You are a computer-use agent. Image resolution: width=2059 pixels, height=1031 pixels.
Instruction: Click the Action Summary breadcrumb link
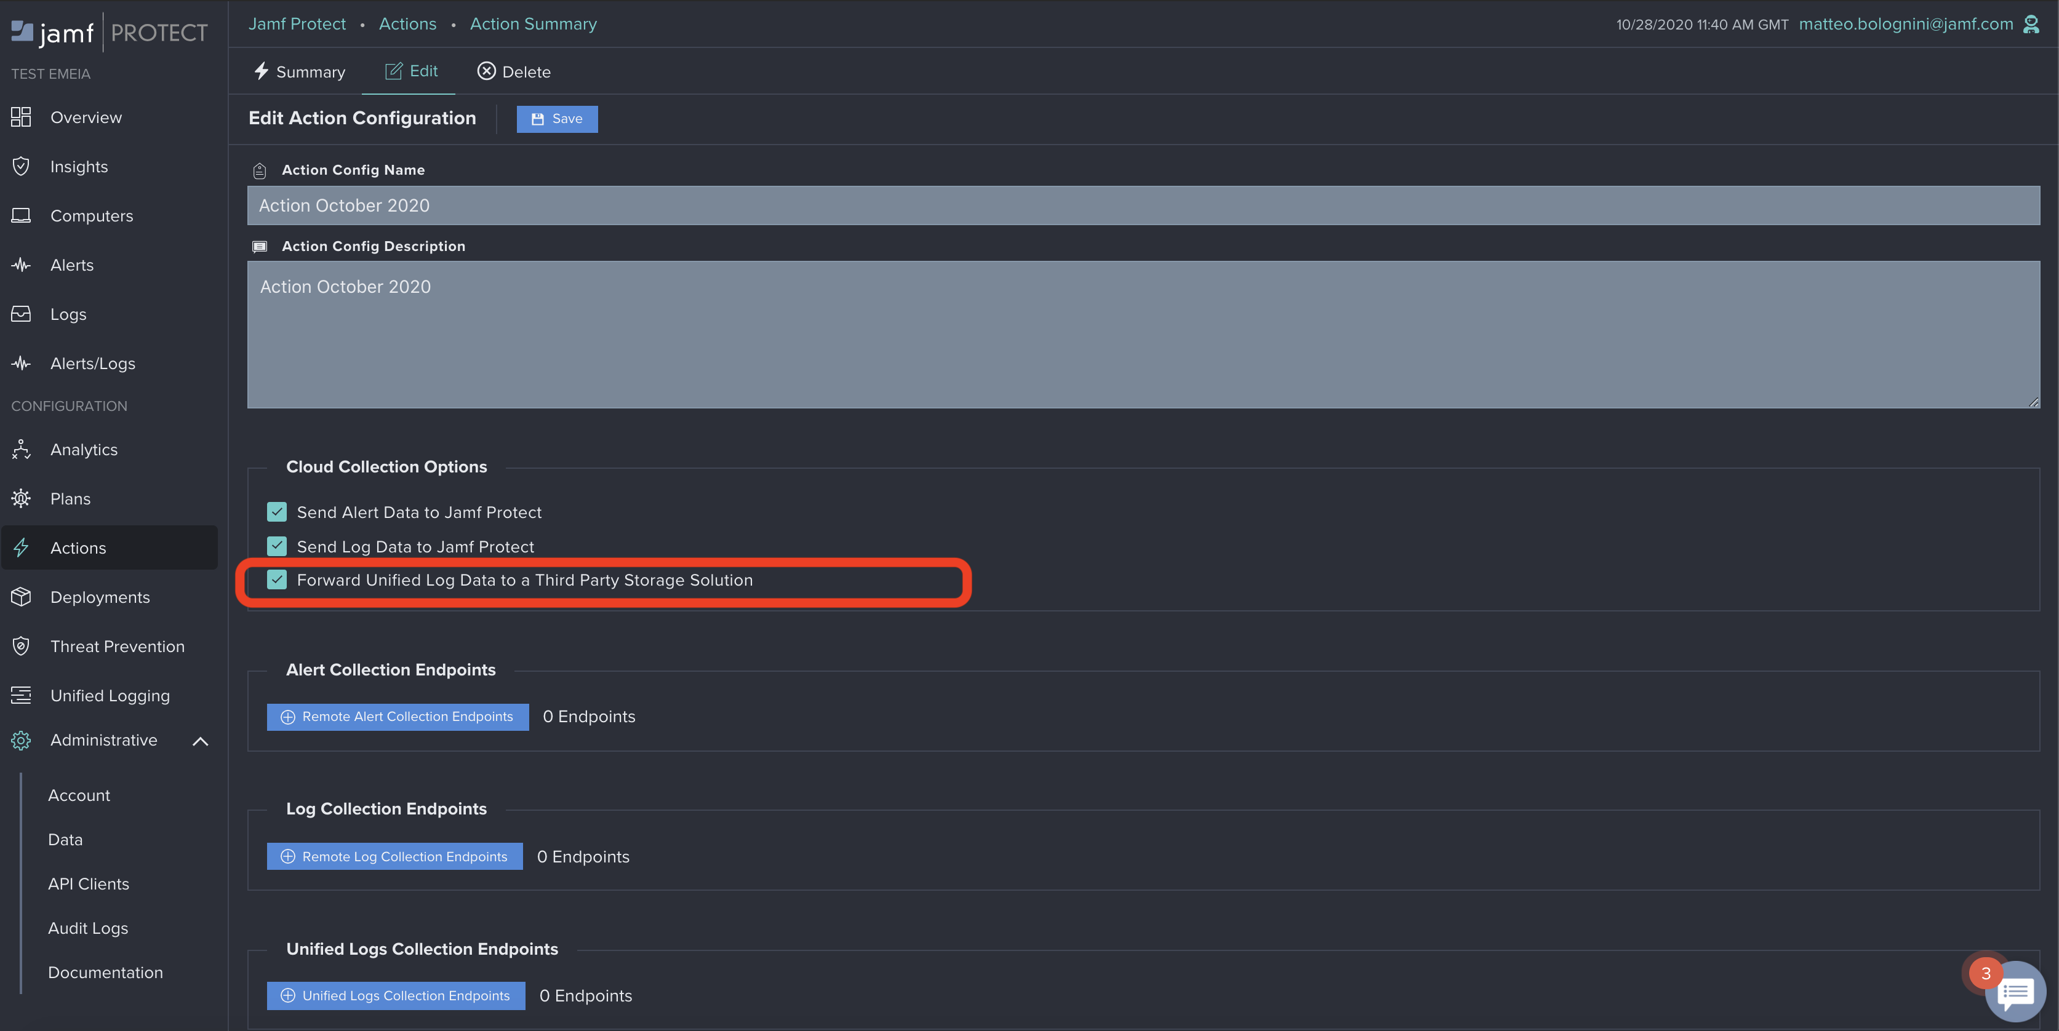tap(533, 24)
